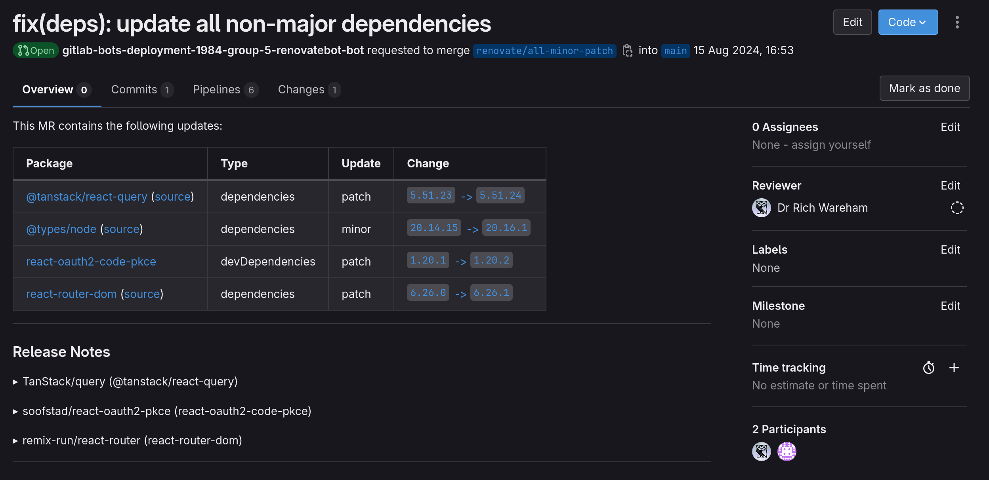Open the @tanstack/react-query package link
The image size is (989, 480).
pos(86,197)
